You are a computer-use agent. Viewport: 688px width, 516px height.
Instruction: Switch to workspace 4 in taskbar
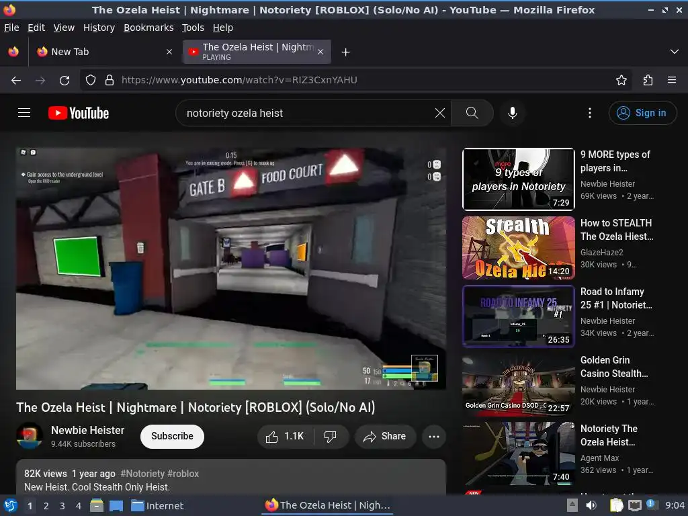(x=79, y=506)
